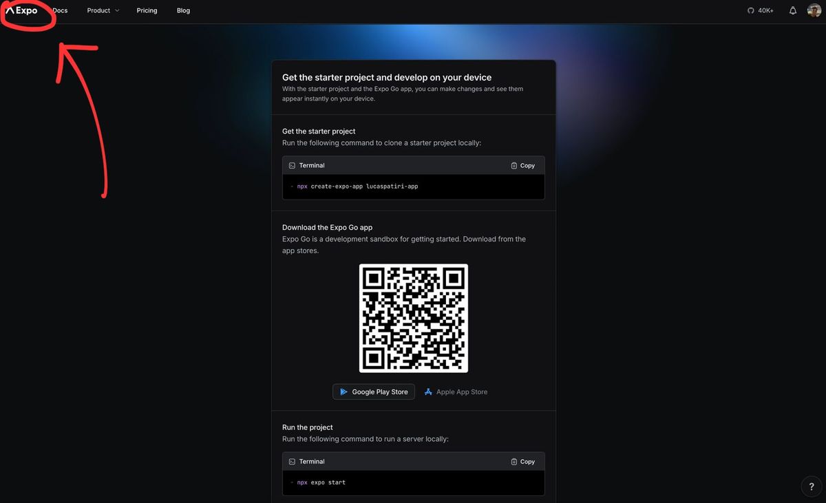Click the Apple logo next to App Store
Screen dimensions: 826x503
[x=429, y=392]
